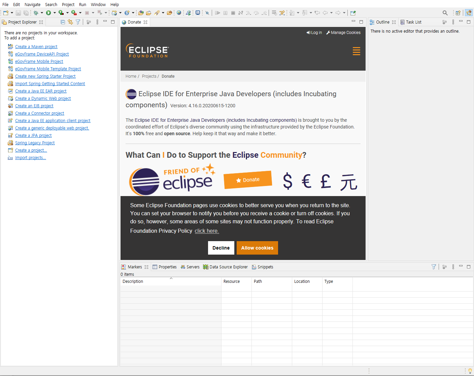The width and height of the screenshot is (474, 376).
Task: Switch to the Properties tab
Action: pyautogui.click(x=165, y=267)
